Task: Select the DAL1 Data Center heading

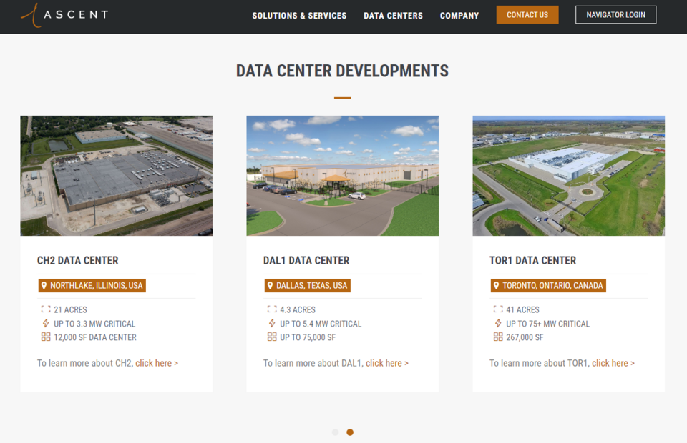Action: 306,260
